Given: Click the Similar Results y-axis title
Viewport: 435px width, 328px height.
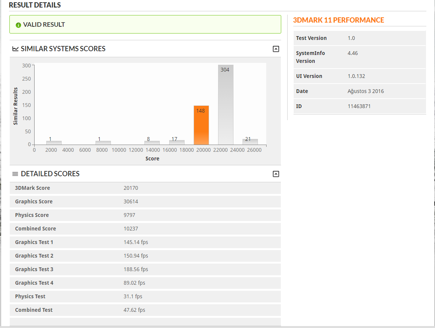Looking at the screenshot, I should tap(15, 106).
